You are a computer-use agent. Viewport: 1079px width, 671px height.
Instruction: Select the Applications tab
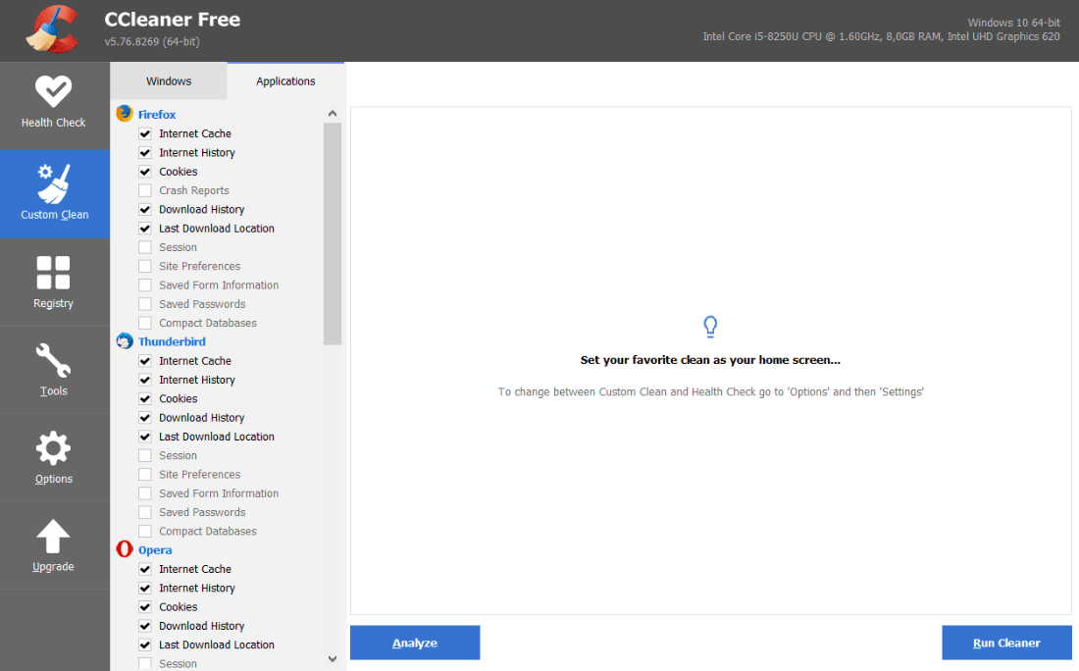(x=285, y=81)
